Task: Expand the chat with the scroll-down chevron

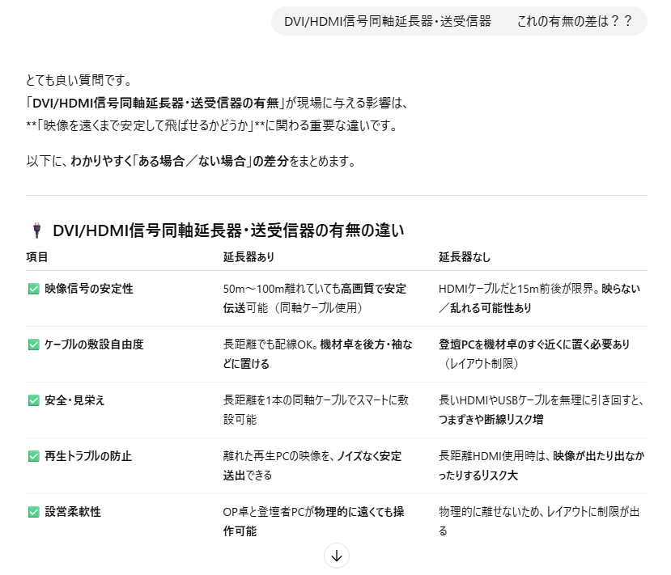Action: coord(336,556)
